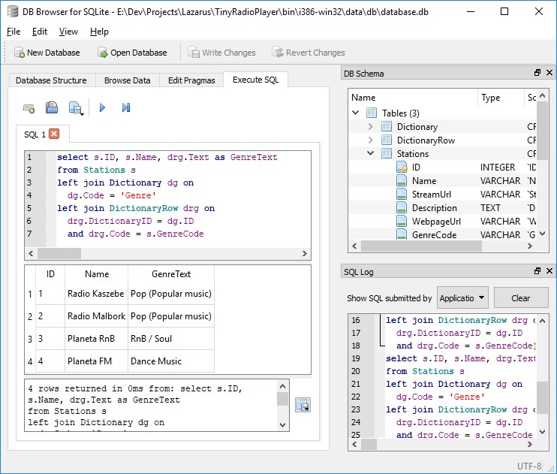The width and height of the screenshot is (557, 474).
Task: Click the save SQL file icon
Action: click(76, 107)
